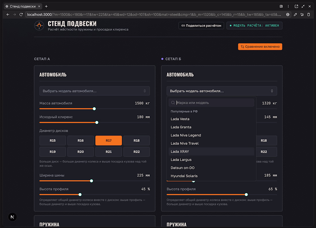Click the translate globe icon in address bar
The height and width of the screenshot is (228, 316).
(x=288, y=15)
